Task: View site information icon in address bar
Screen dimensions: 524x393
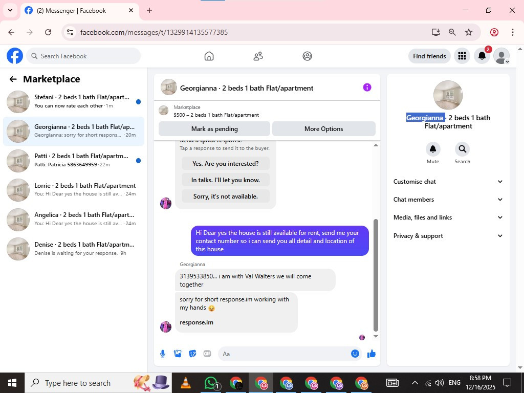Action: tap(70, 32)
